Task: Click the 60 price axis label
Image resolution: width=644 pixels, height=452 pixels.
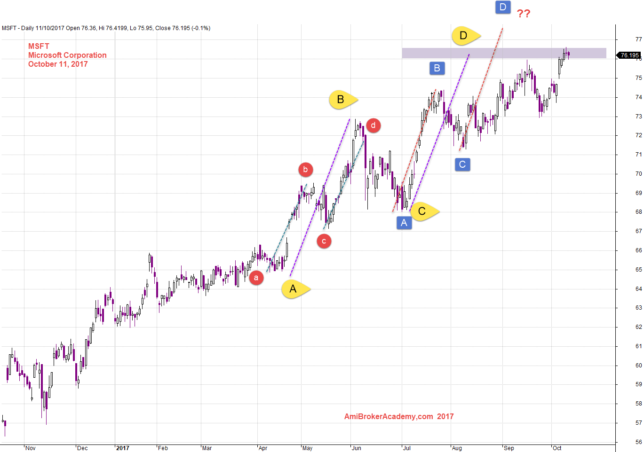Action: [638, 366]
